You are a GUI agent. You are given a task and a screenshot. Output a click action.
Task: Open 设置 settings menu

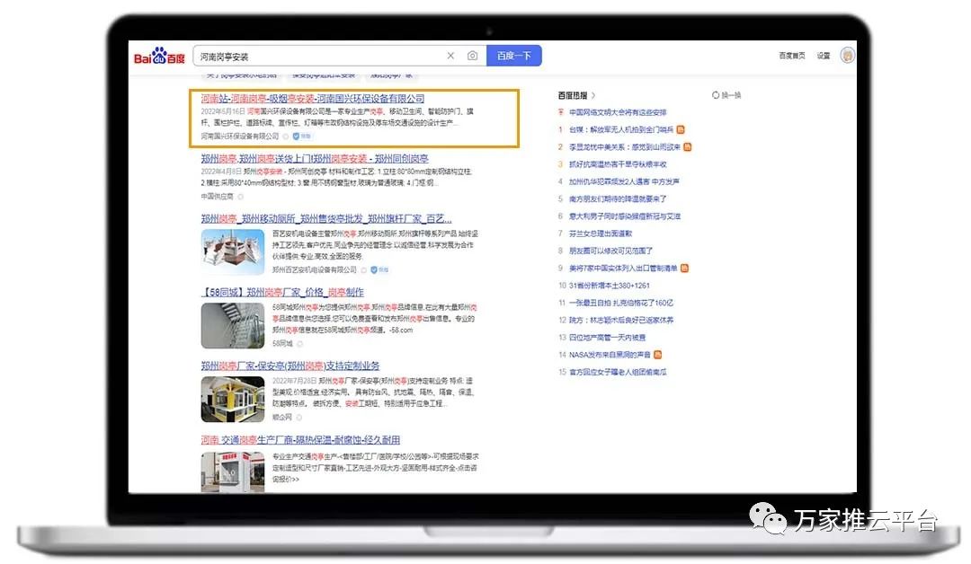(824, 56)
